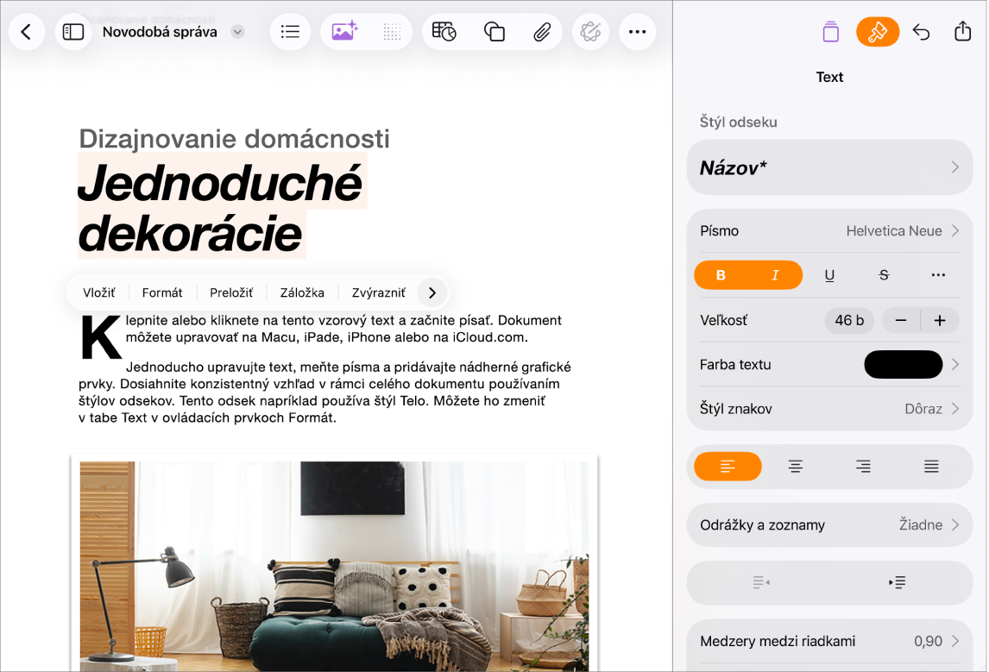
Task: Increase font size with plus button
Action: (940, 320)
